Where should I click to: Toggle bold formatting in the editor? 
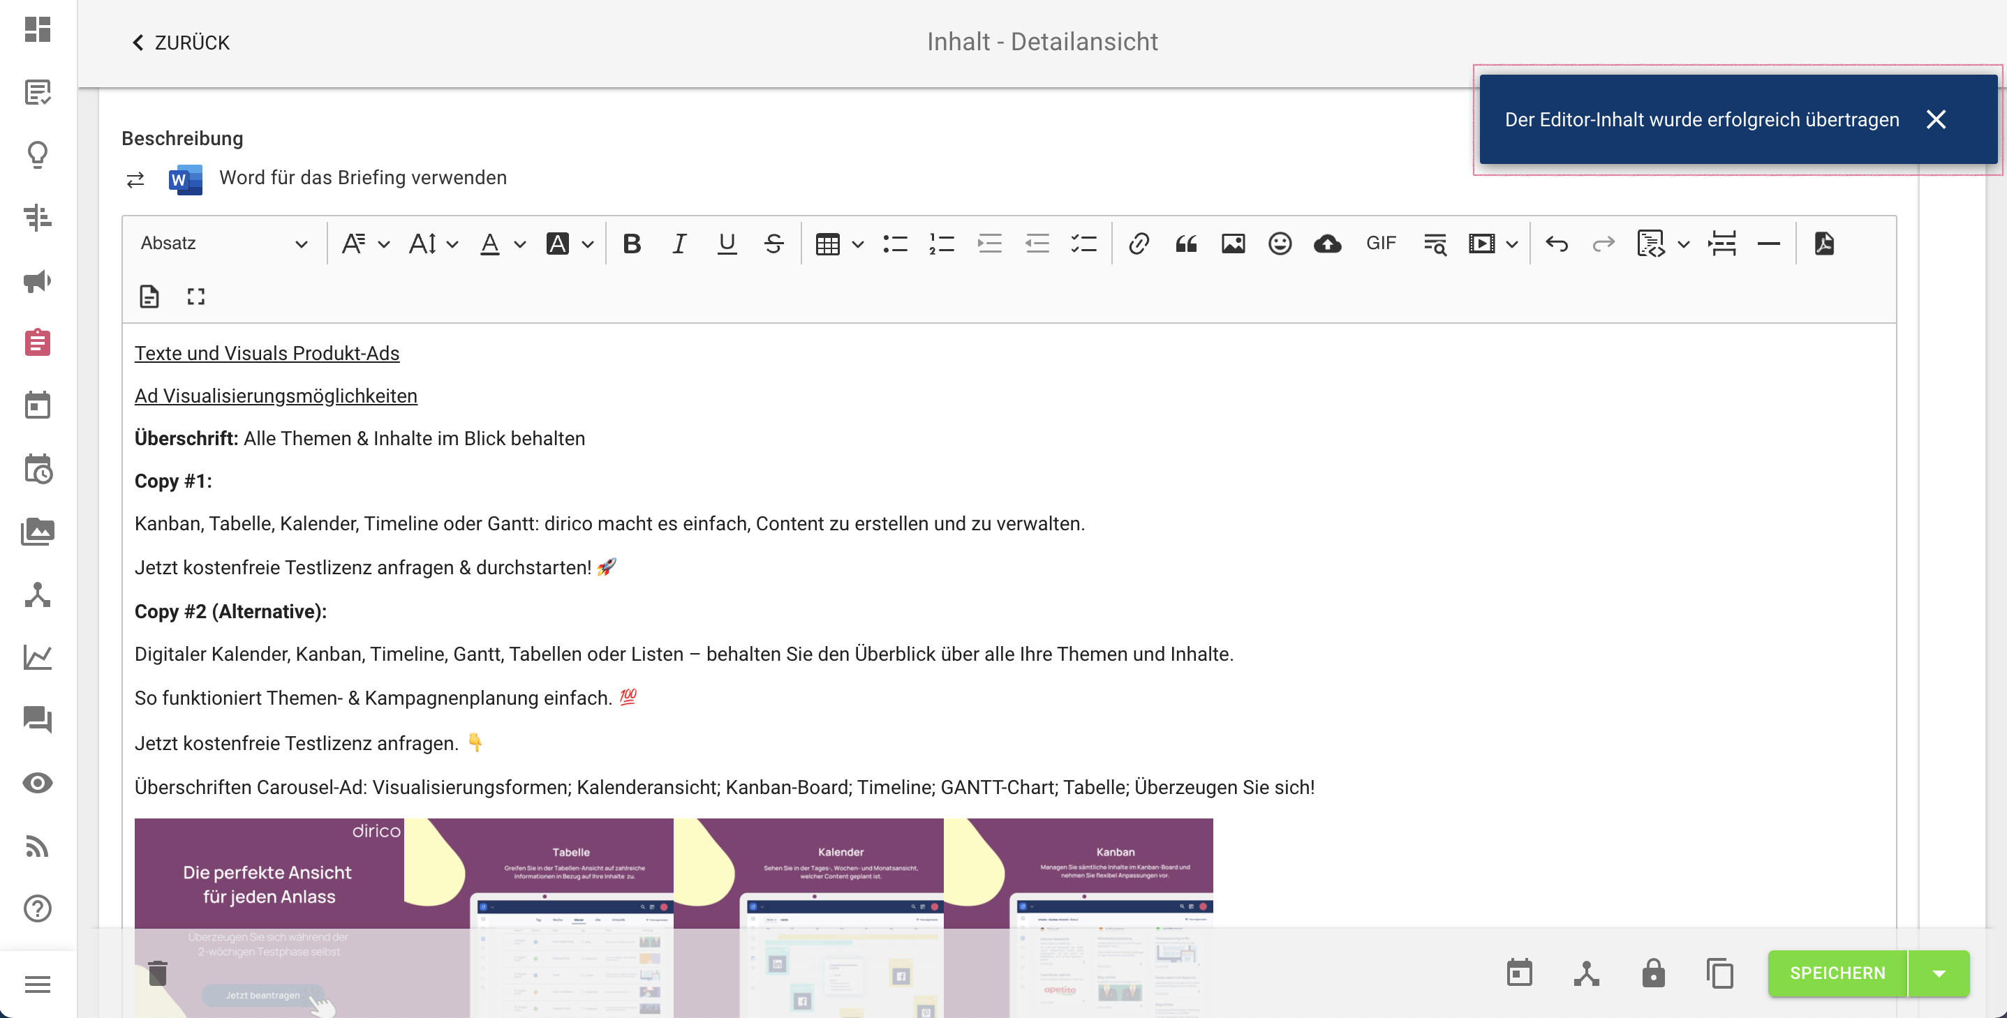tap(631, 243)
